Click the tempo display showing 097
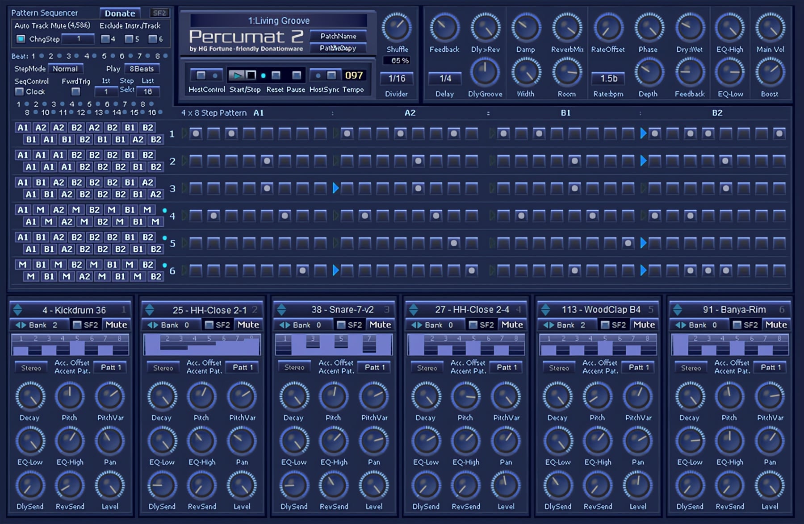Screen dimensions: 804x524 tap(354, 75)
